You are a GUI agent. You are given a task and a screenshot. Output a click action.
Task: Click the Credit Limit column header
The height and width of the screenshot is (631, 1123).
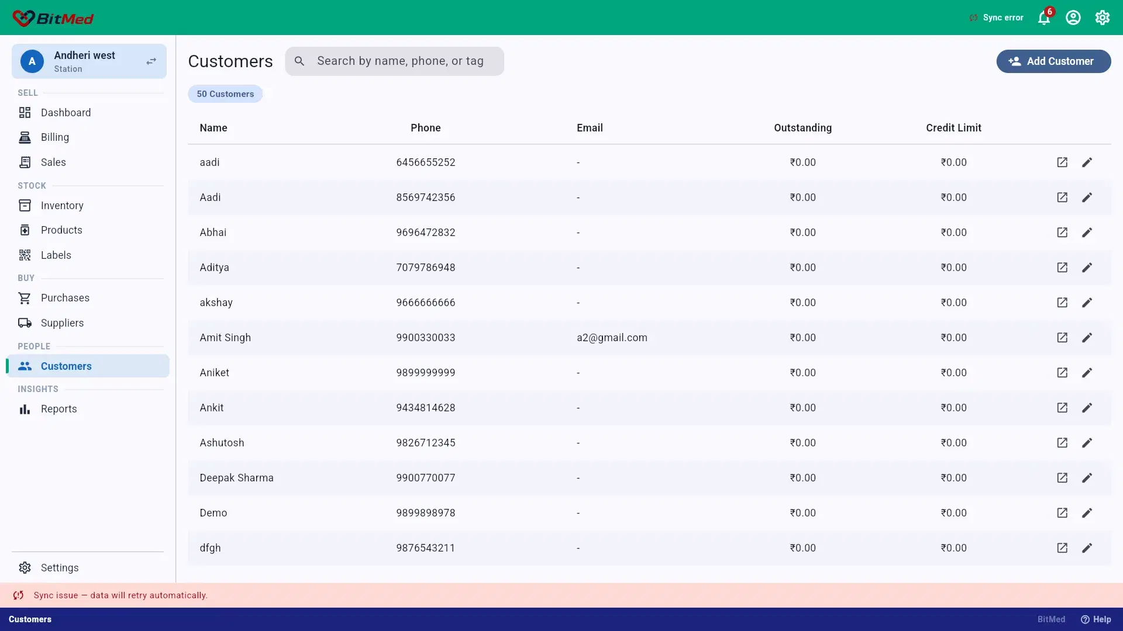pos(953,128)
